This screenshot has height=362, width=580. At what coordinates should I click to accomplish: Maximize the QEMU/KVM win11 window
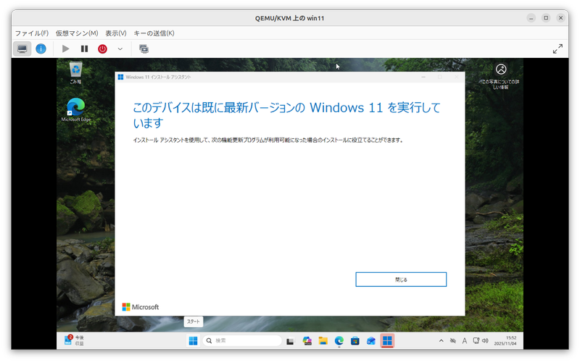pyautogui.click(x=546, y=17)
